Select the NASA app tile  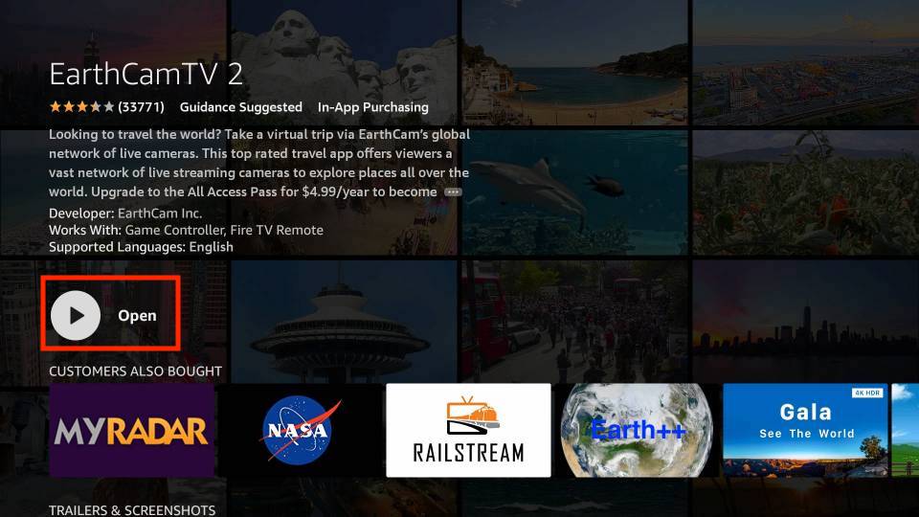pyautogui.click(x=301, y=430)
